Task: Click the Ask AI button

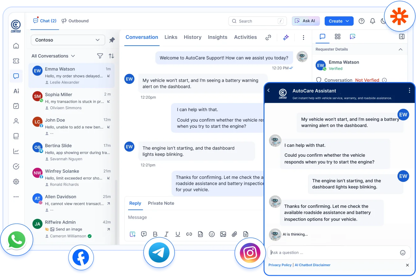Action: [306, 21]
